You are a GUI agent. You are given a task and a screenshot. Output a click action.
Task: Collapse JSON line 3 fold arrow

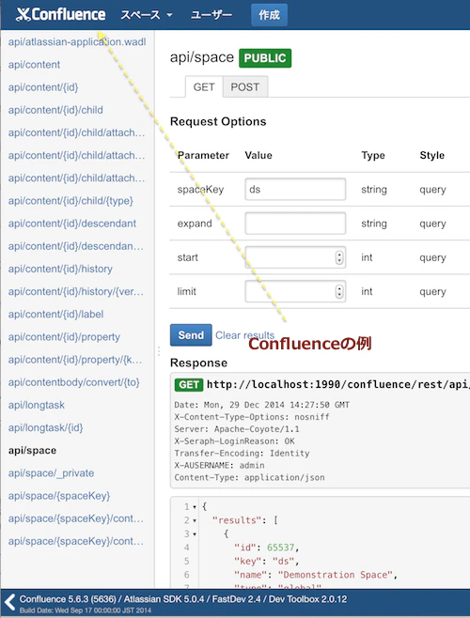pyautogui.click(x=195, y=534)
